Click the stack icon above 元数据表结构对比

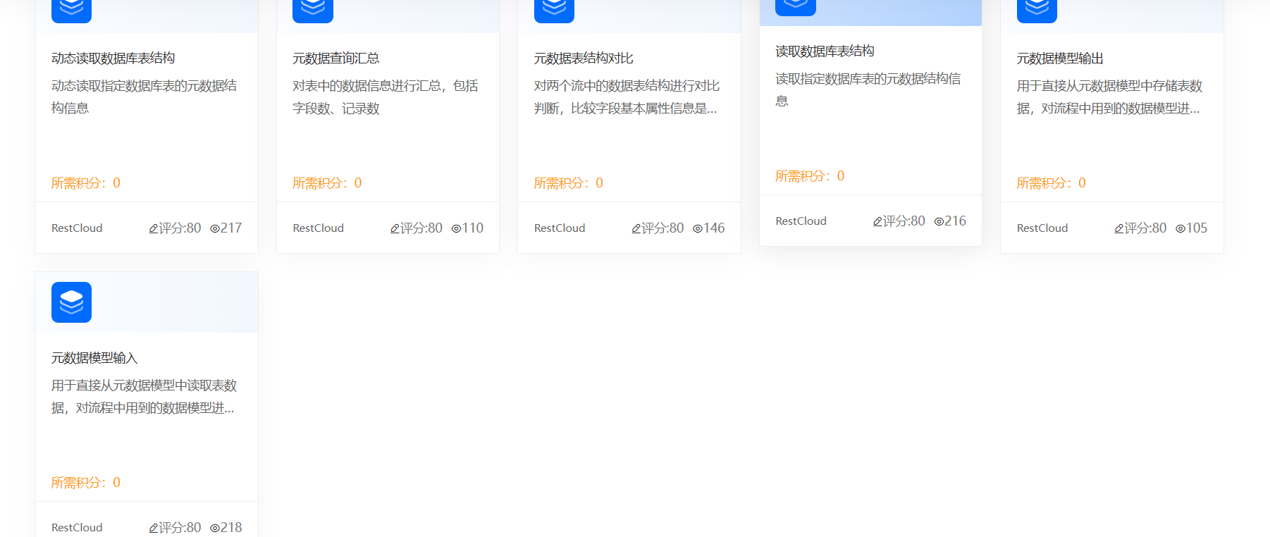click(554, 11)
